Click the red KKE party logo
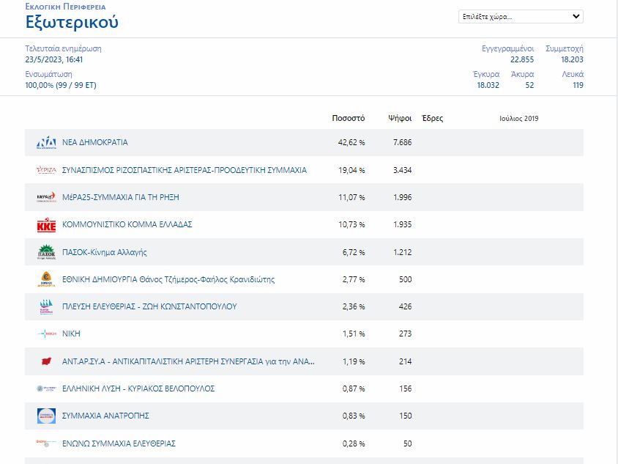Image resolution: width=618 pixels, height=464 pixels. (x=46, y=224)
